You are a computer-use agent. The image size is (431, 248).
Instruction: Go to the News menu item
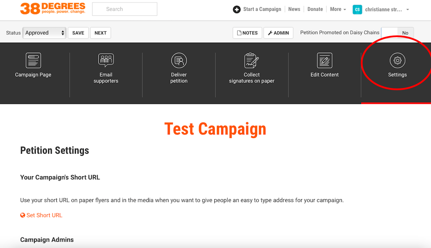tap(294, 9)
